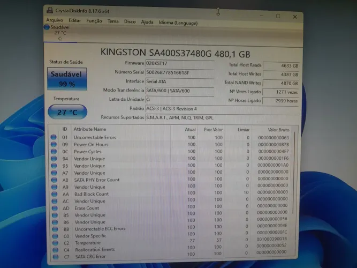Click the serial number field
This screenshot has width=357, height=268.
pos(180,72)
